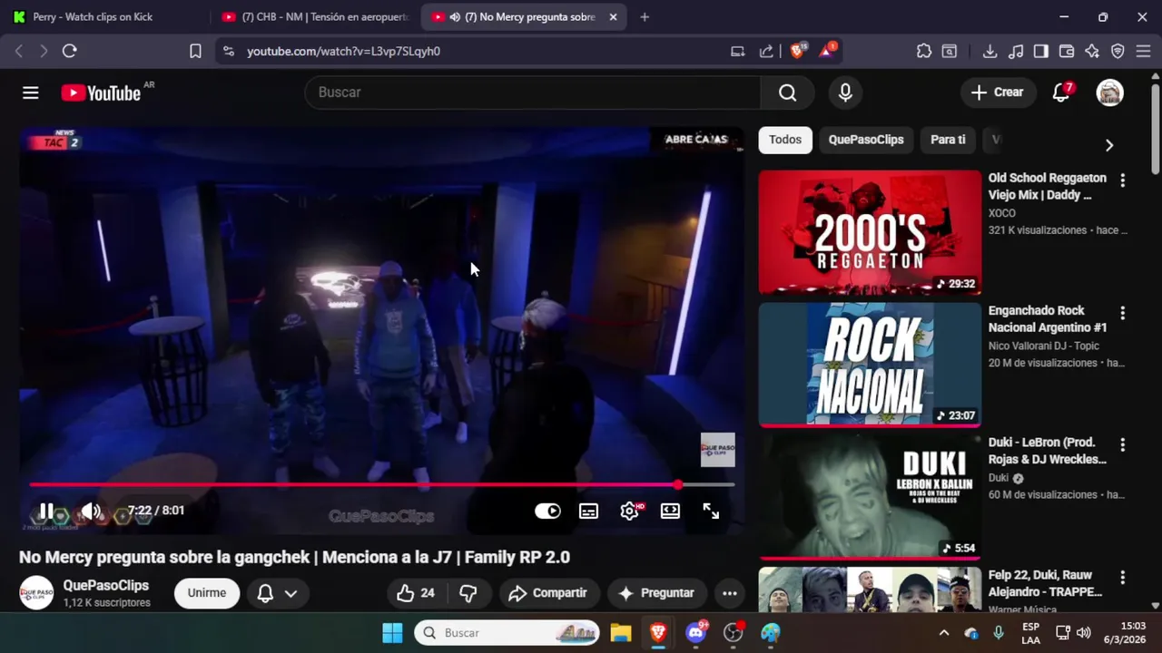Viewport: 1162px width, 653px height.
Task: Open Rock Nacional video thumbnail
Action: (x=870, y=365)
